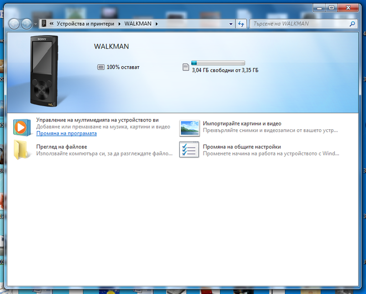Click the Промяна на общите настройки checklist icon
The image size is (366, 294).
(189, 150)
